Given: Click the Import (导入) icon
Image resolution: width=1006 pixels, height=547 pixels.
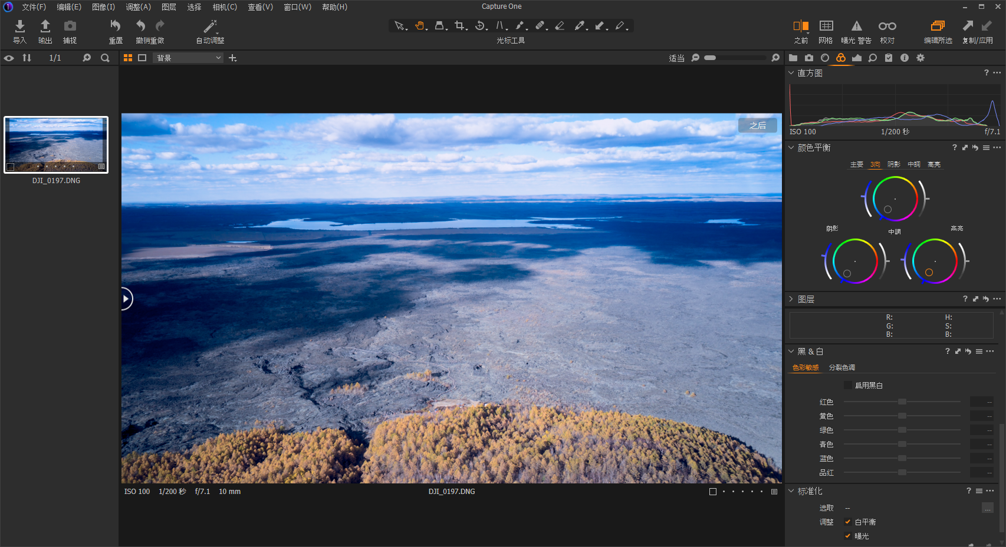Looking at the screenshot, I should pos(20,26).
